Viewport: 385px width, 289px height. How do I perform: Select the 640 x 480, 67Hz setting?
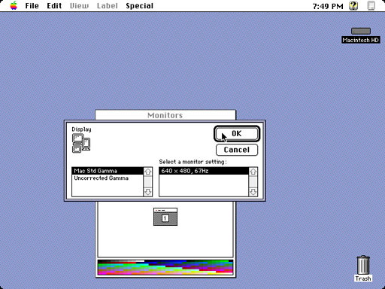(x=204, y=171)
